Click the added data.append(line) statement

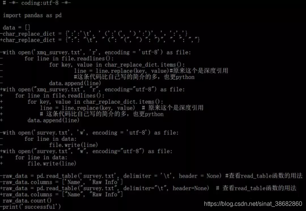(53, 120)
